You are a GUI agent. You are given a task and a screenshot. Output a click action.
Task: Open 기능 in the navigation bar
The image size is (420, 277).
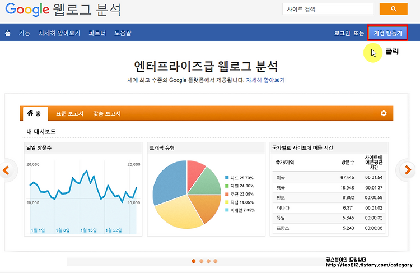click(25, 33)
